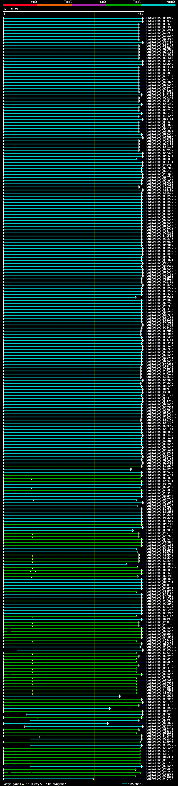Click the UniRef100_B6DTH1 label

(x=159, y=420)
